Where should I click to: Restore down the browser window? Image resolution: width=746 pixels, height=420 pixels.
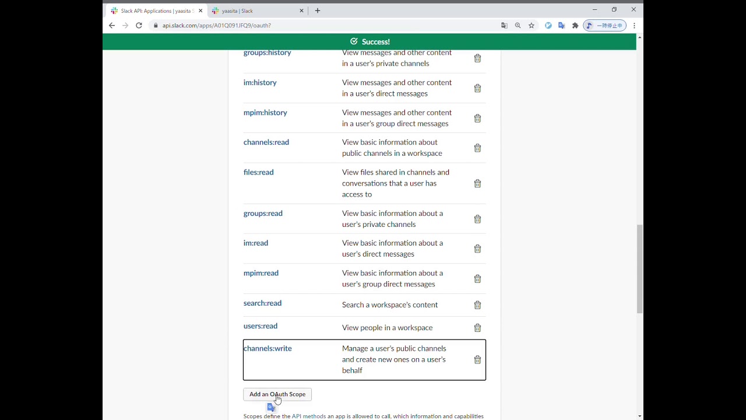pos(614,10)
